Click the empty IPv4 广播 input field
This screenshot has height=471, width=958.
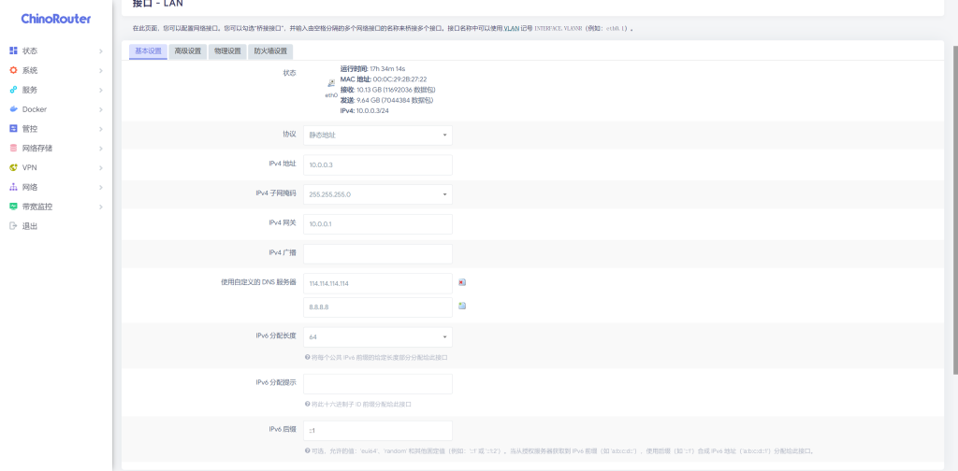click(378, 254)
